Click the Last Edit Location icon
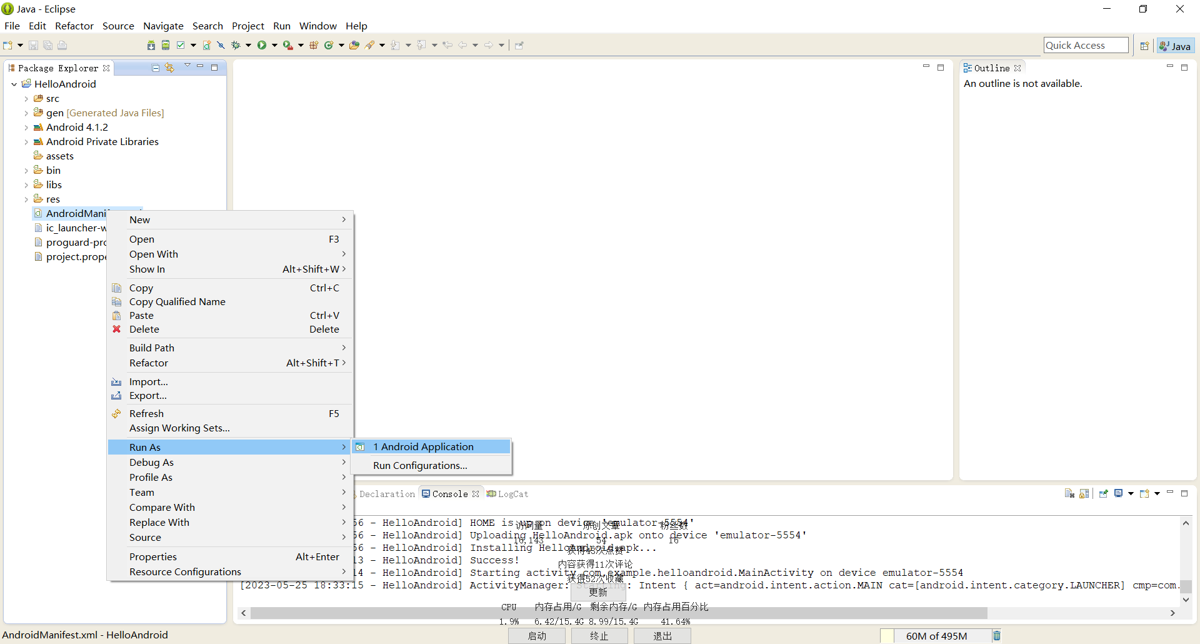 pyautogui.click(x=447, y=45)
